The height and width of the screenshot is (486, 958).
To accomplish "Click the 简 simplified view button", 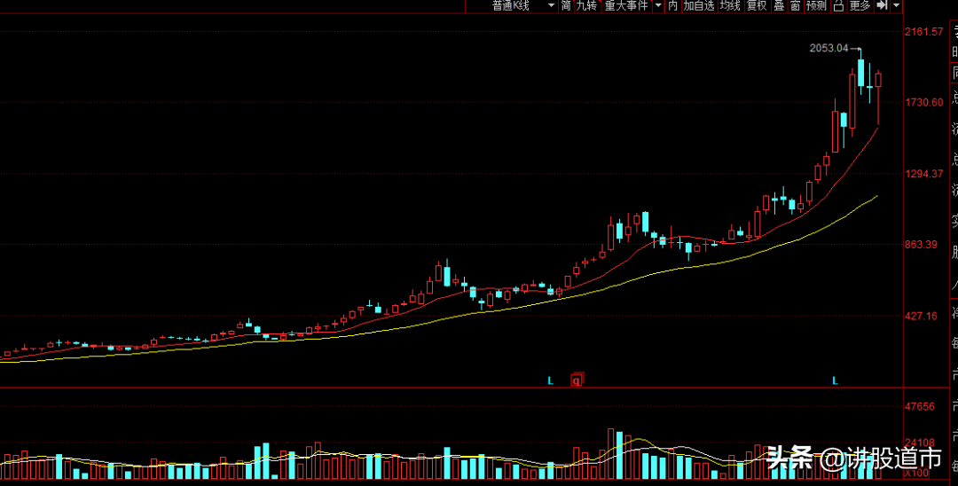I will click(566, 6).
